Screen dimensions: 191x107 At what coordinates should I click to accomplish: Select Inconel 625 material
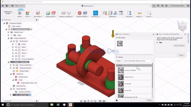[x=135, y=84]
